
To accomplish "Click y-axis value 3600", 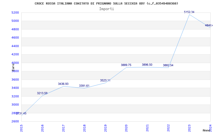I will tap(15, 80).
